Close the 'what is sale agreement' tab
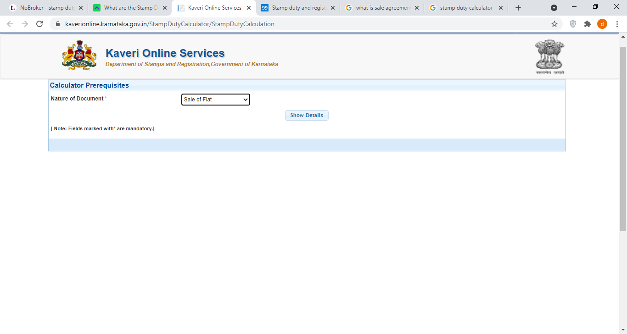This screenshot has width=627, height=334. 417,8
